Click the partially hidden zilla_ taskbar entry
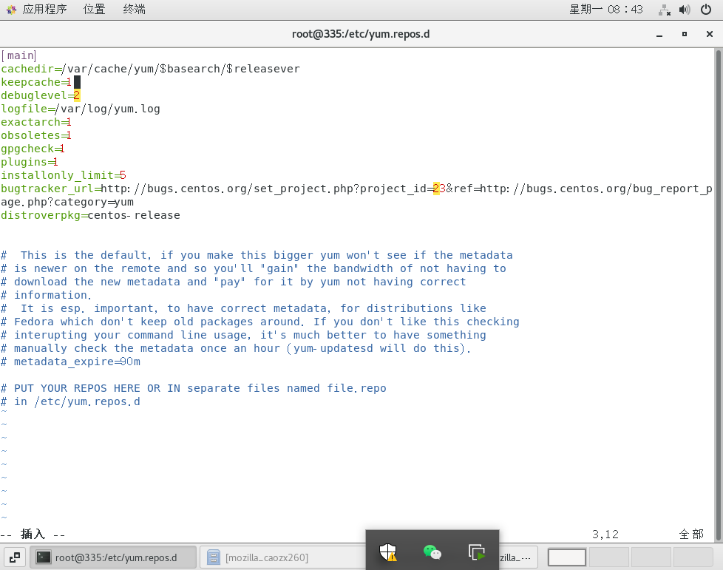 pos(519,557)
